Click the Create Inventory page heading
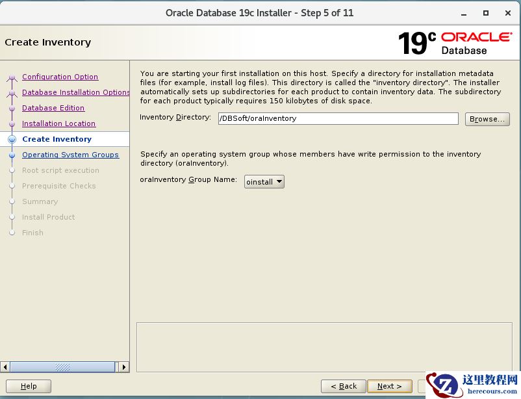Image resolution: width=521 pixels, height=399 pixels. [x=48, y=42]
